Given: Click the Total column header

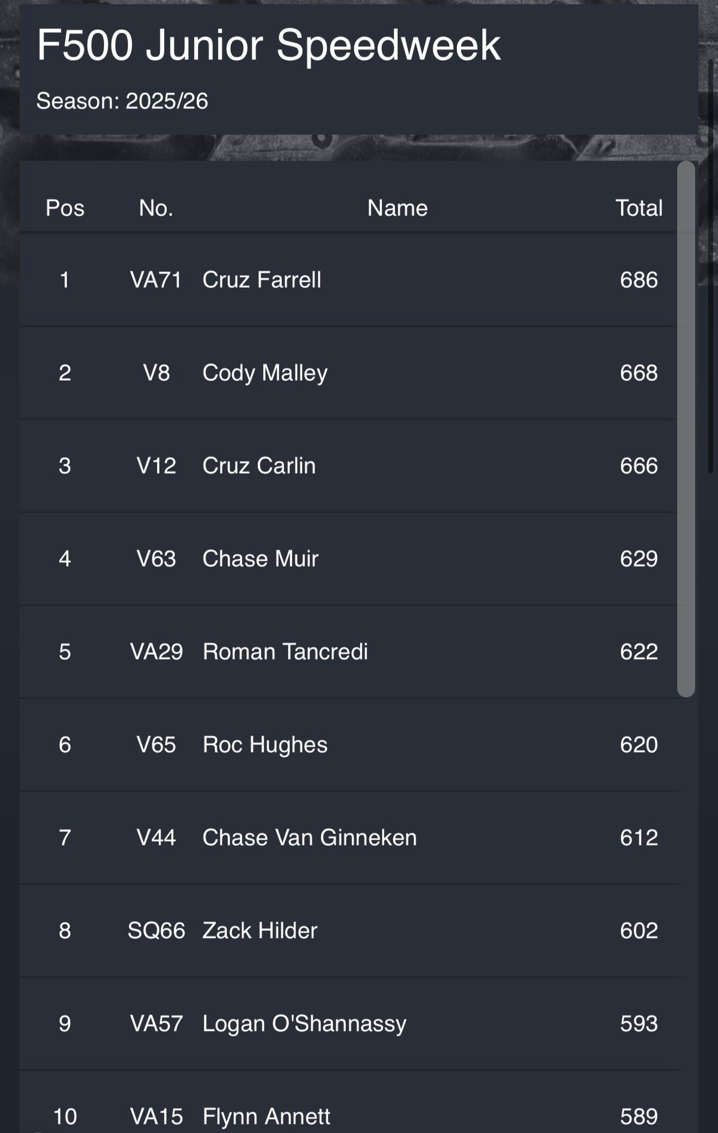Looking at the screenshot, I should pyautogui.click(x=639, y=208).
